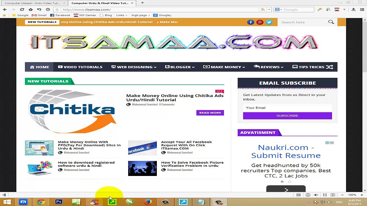Open the Naukri.com Submit Resume ad link

point(286,151)
